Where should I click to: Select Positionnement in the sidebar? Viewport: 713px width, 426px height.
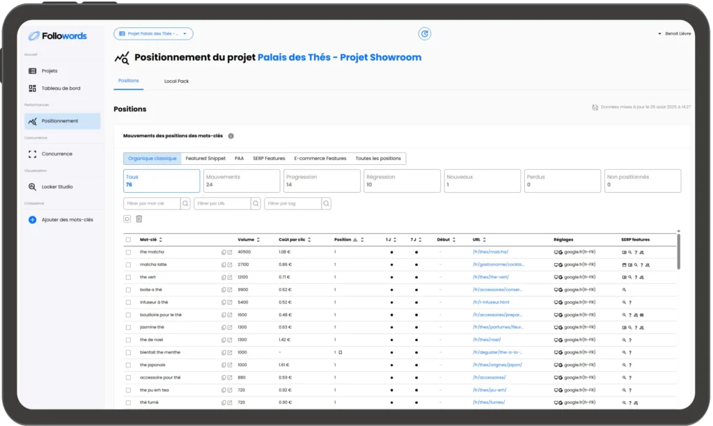(x=62, y=121)
